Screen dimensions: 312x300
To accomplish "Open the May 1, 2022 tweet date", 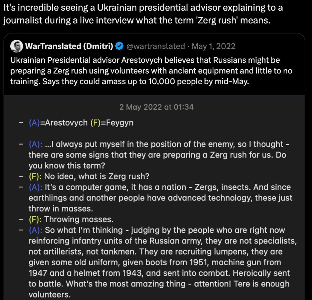I will click(213, 46).
